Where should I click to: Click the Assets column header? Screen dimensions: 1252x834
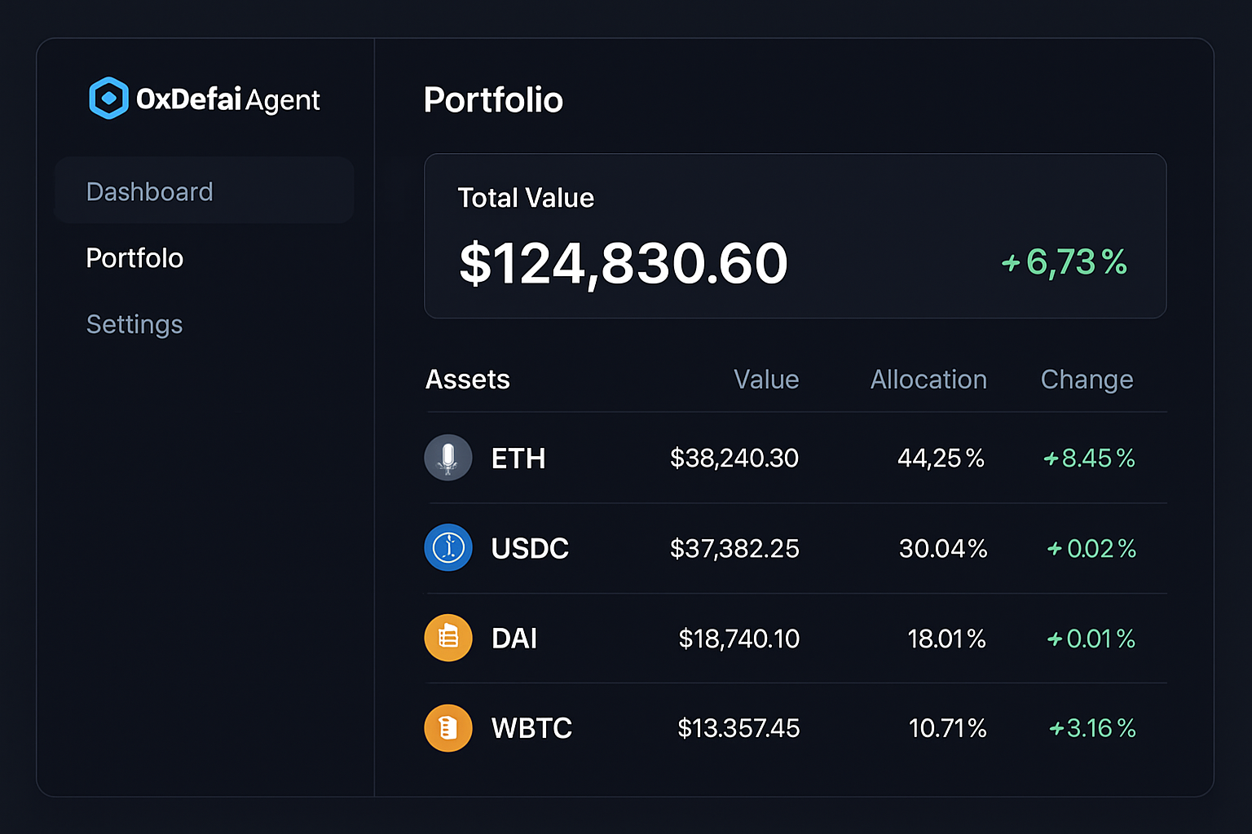point(467,380)
